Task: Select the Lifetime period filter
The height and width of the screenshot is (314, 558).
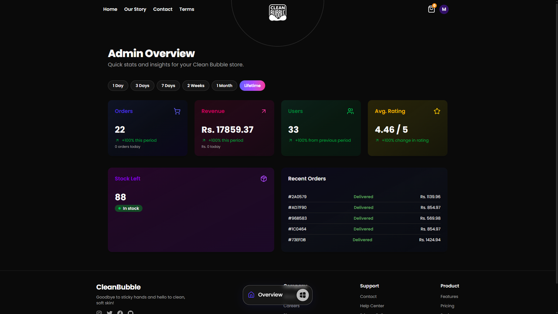Action: coord(252,86)
